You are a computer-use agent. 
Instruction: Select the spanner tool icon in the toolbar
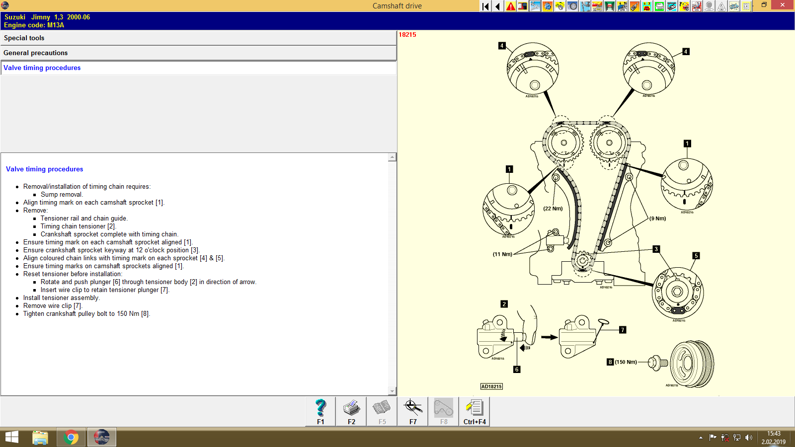535,6
